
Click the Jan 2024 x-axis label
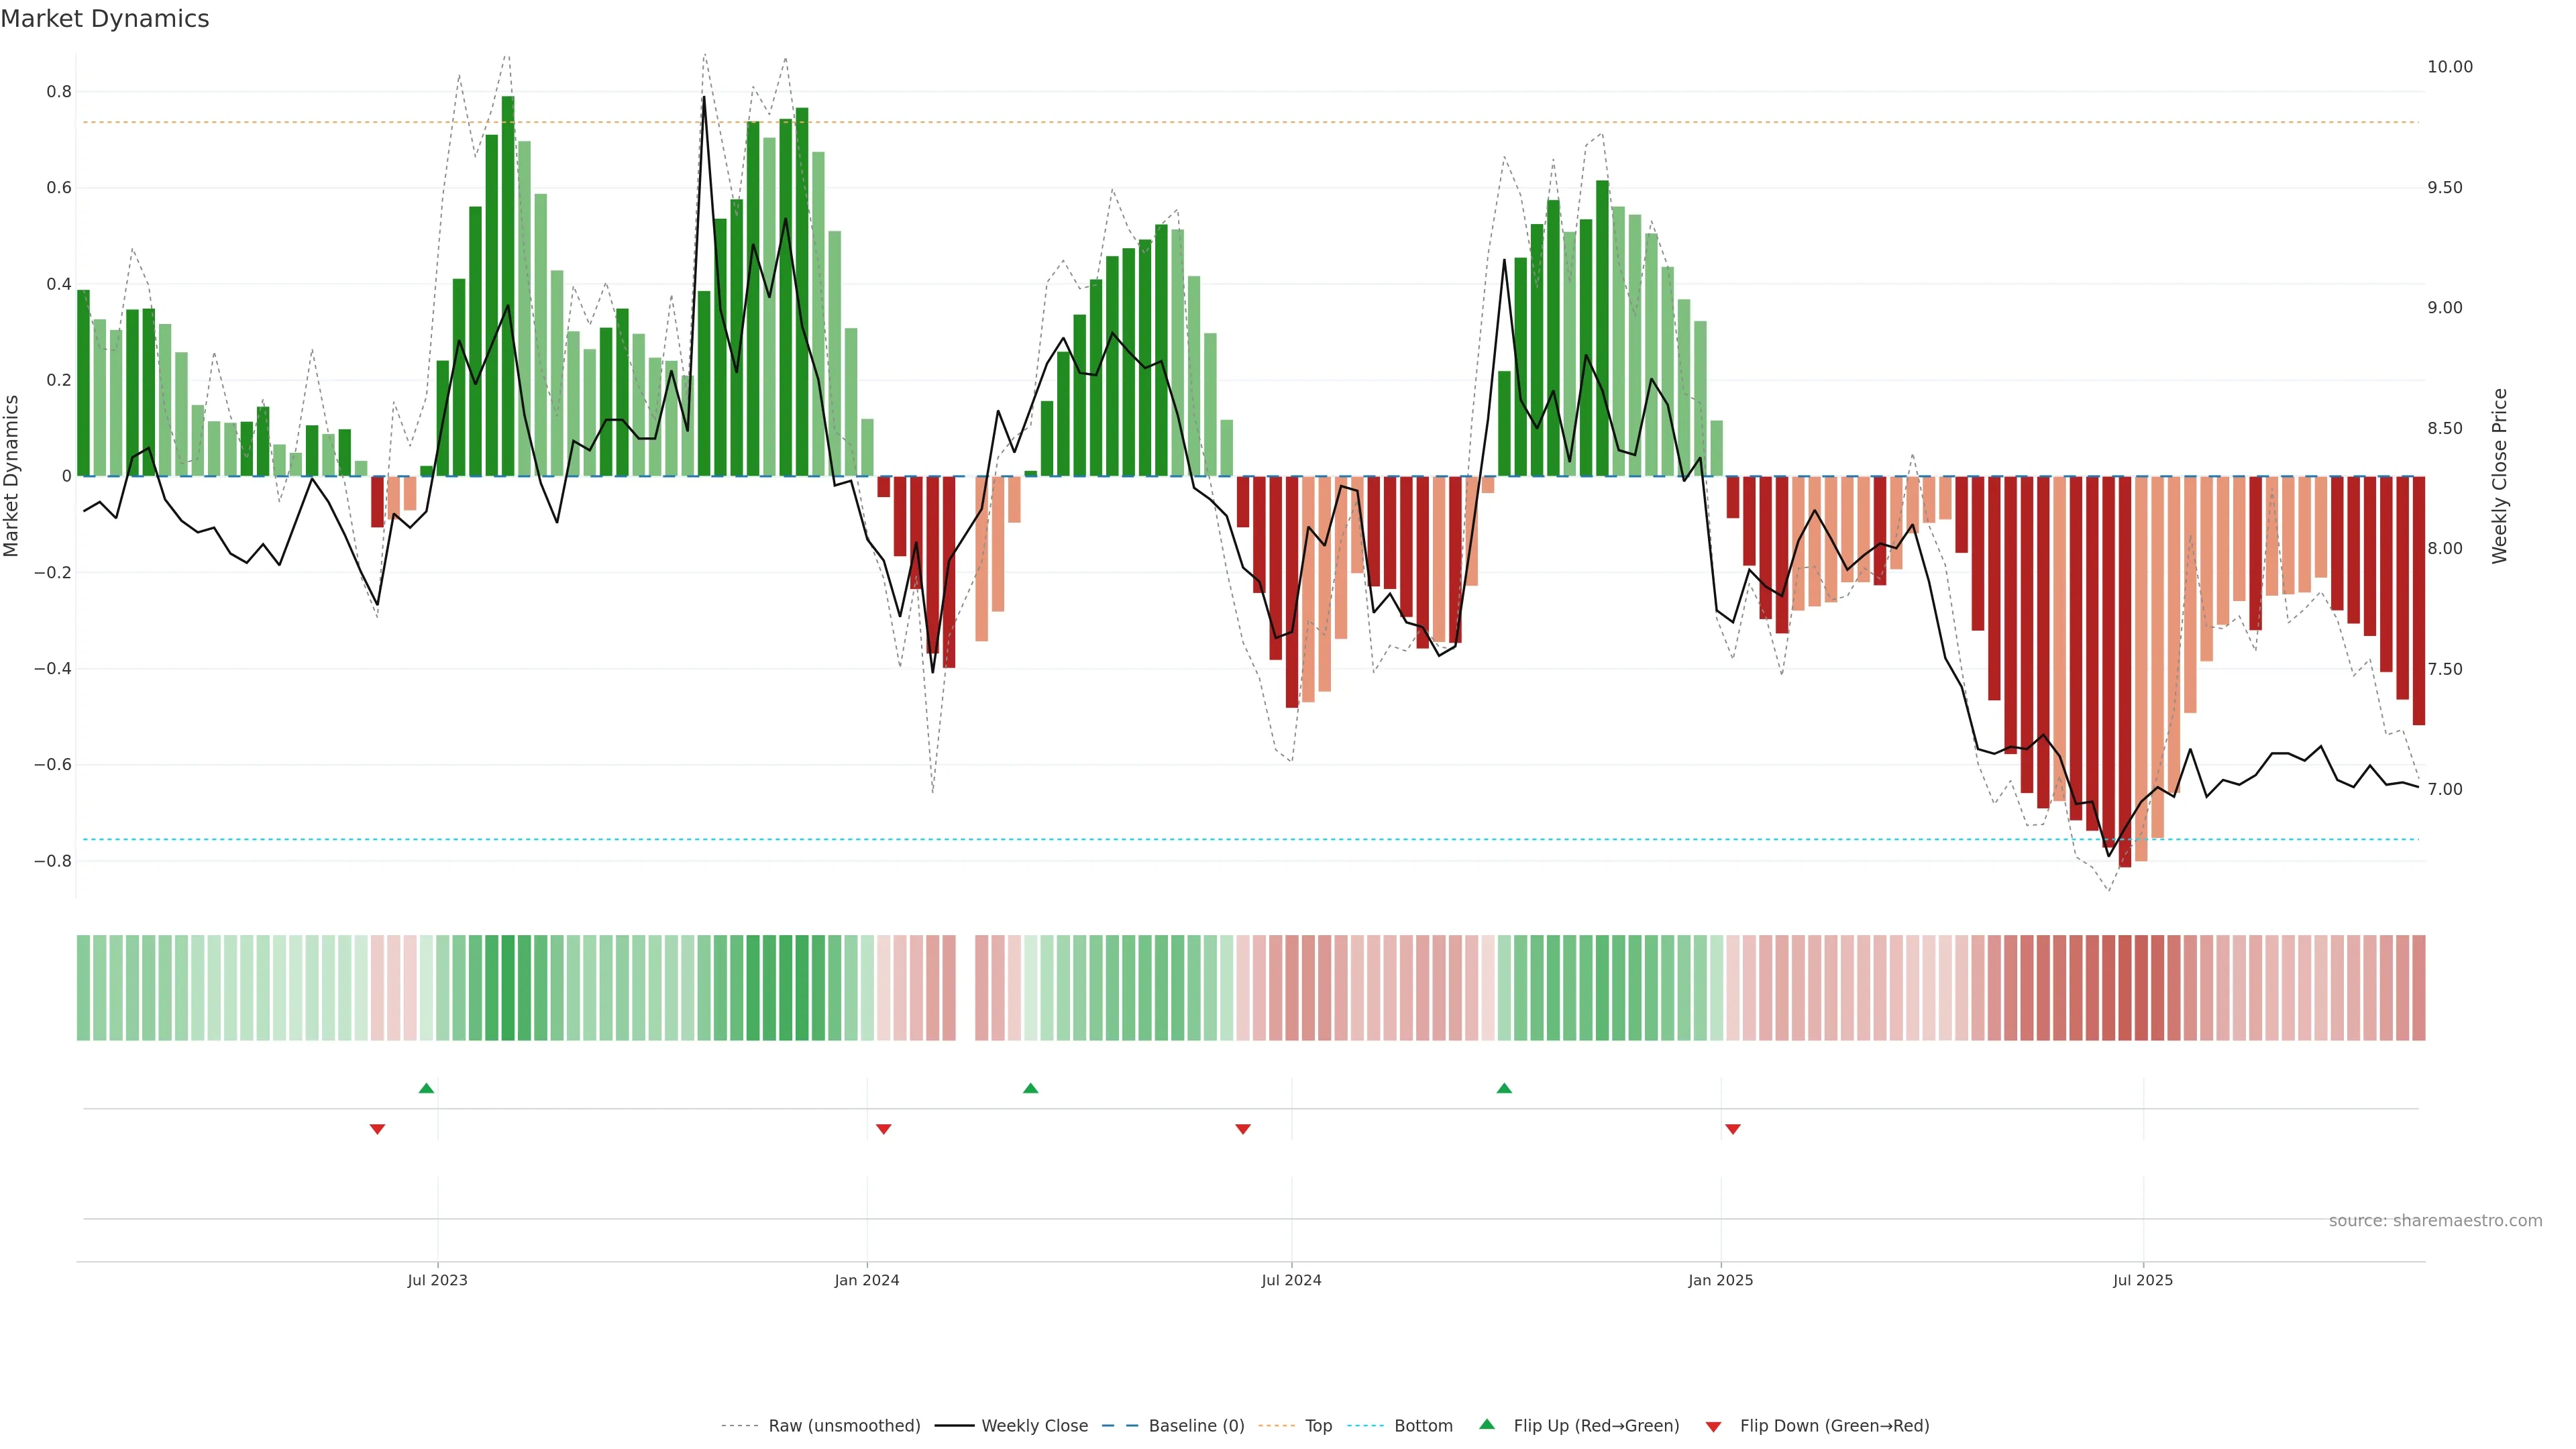[x=867, y=1280]
